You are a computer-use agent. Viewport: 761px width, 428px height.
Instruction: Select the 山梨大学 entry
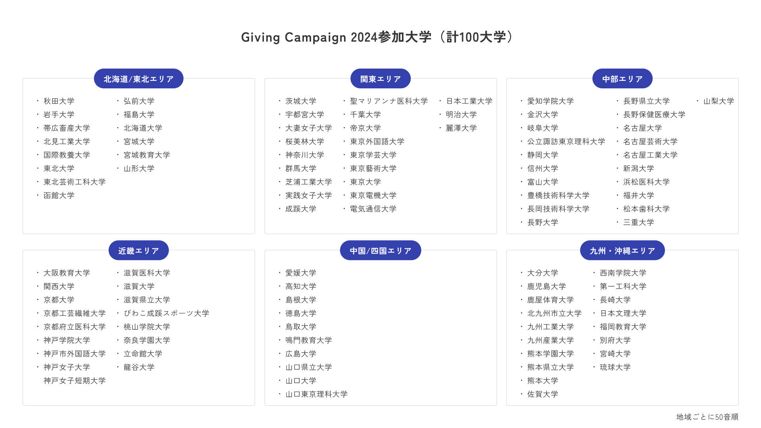(718, 101)
